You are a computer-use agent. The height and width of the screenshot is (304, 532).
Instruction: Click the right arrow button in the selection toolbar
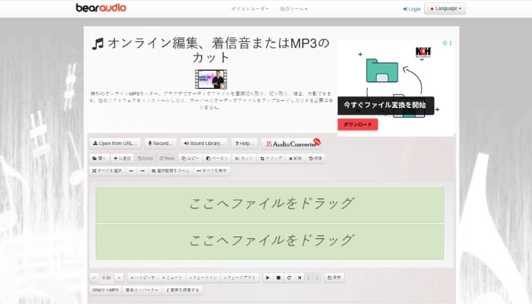tap(143, 171)
